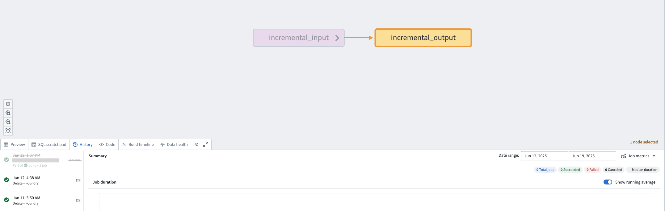Toggle Show running average switch
This screenshot has height=211, width=665.
(608, 182)
